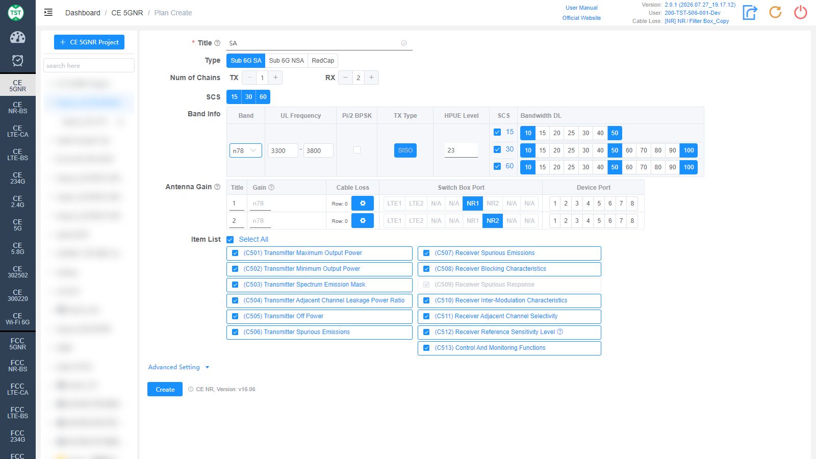Click the red power icon in header

pos(801,12)
